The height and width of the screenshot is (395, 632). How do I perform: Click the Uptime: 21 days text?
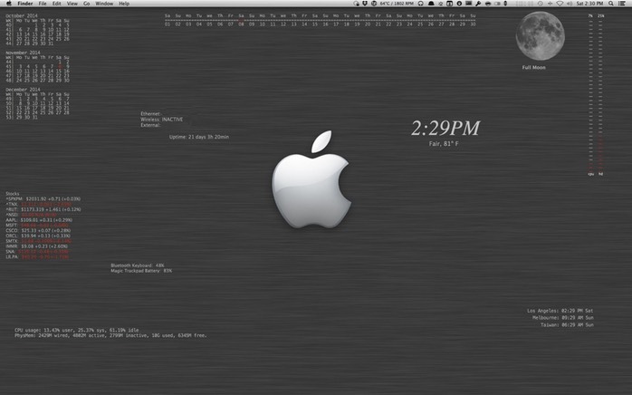click(199, 137)
